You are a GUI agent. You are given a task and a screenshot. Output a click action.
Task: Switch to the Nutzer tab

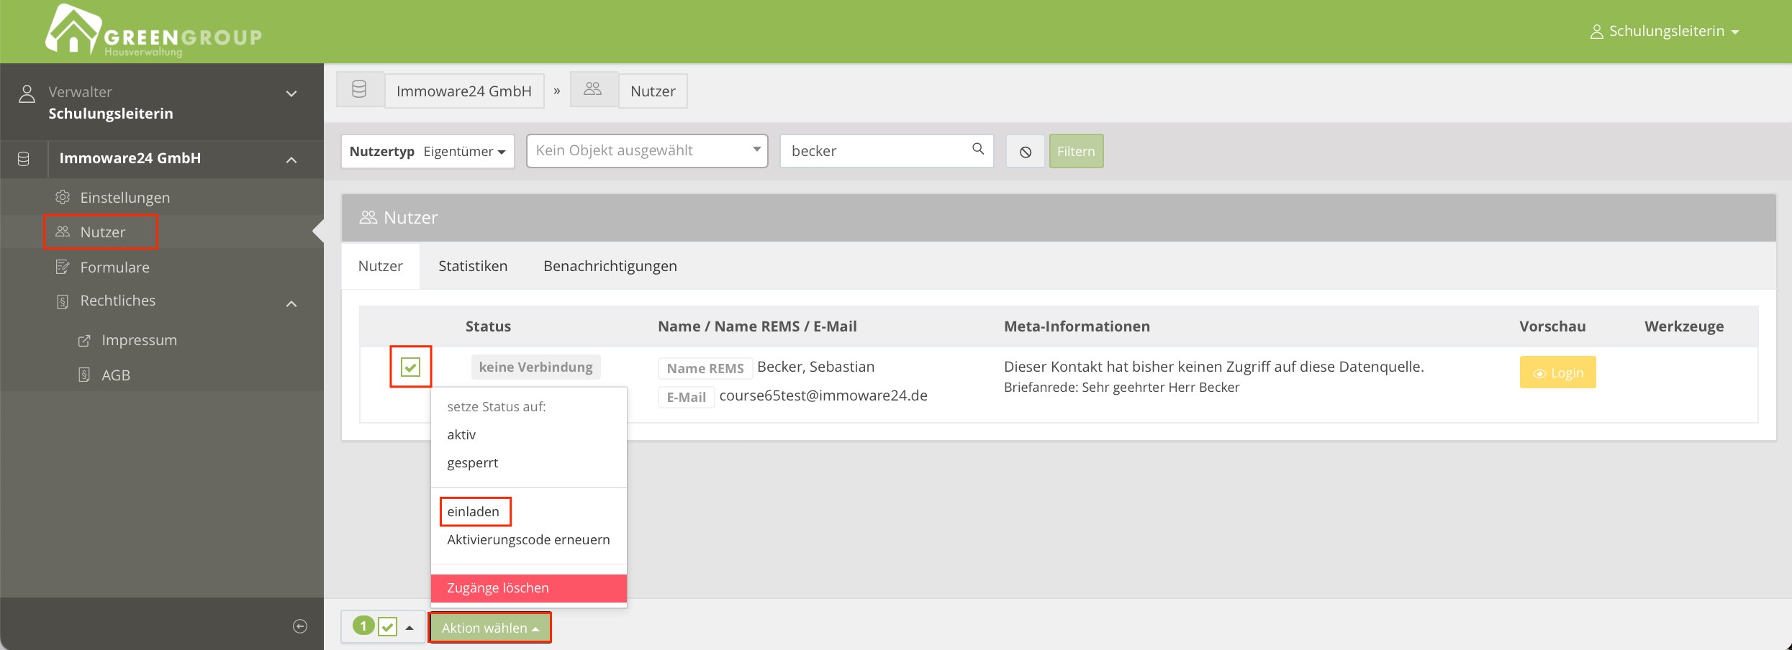coord(380,266)
